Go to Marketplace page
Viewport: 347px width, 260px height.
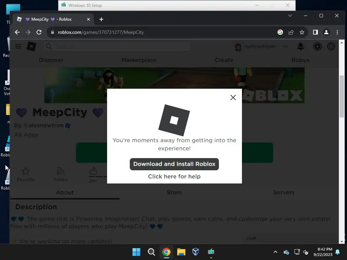tap(139, 60)
